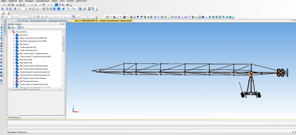
Task: Open the Операции menu
Action: (x=29, y=1)
